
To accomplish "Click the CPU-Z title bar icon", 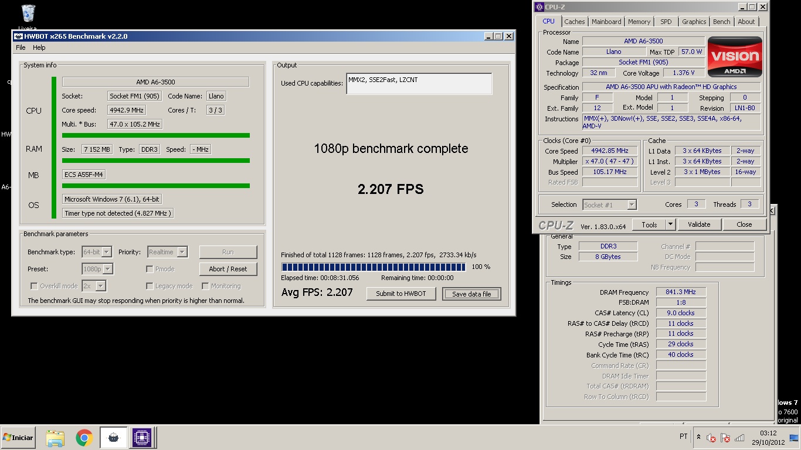I will click(539, 7).
